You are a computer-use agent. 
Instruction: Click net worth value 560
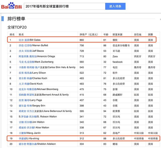[x=82, y=62]
